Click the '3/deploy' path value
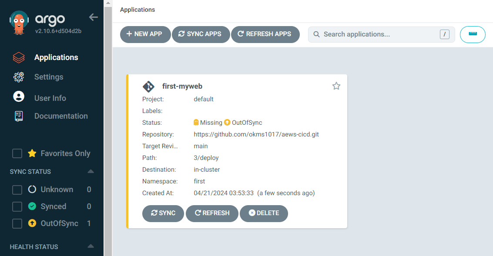This screenshot has height=256, width=493. (x=206, y=158)
